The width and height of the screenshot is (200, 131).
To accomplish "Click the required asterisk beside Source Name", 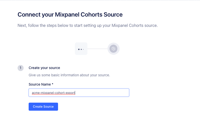I will (53, 84).
